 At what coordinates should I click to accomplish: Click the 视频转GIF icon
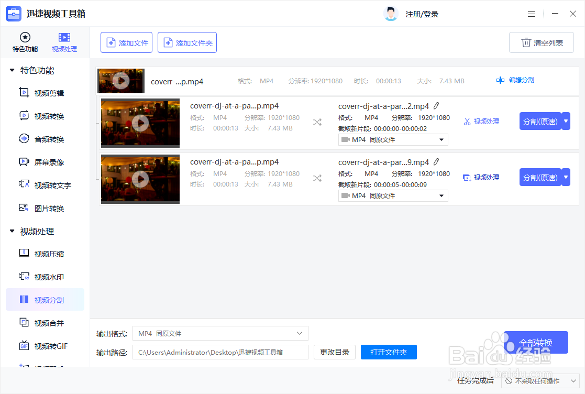click(x=24, y=345)
